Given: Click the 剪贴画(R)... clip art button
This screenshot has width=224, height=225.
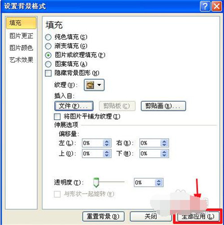Looking at the screenshot, I should pyautogui.click(x=164, y=106).
